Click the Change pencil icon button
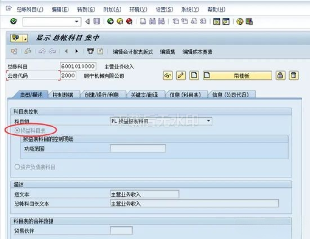 coord(181,75)
